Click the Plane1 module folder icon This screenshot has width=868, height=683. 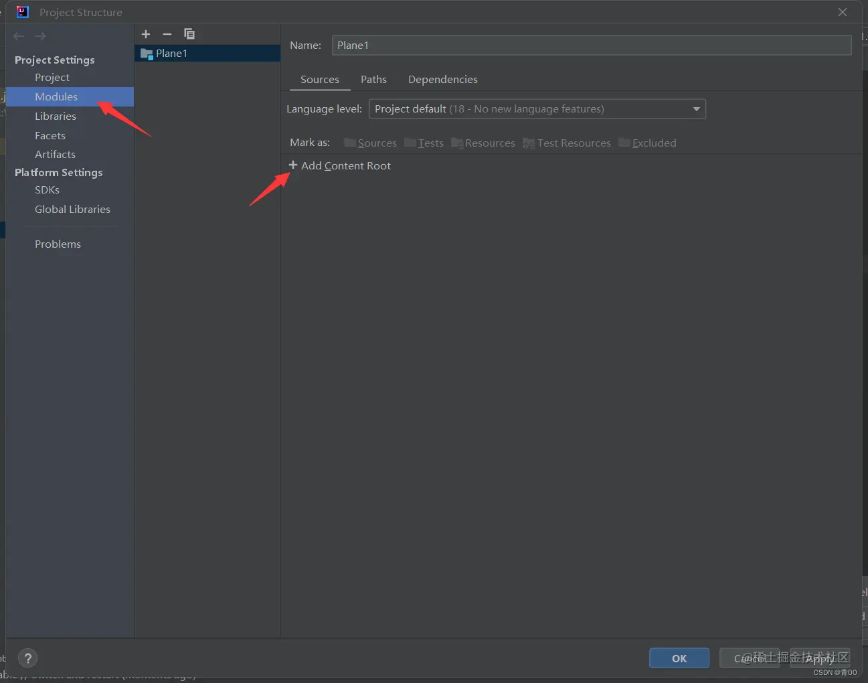147,54
